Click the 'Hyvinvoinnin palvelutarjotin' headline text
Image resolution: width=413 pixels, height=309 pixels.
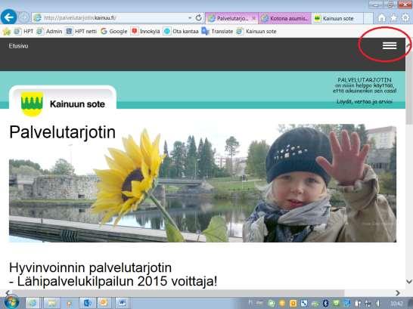tap(90, 267)
